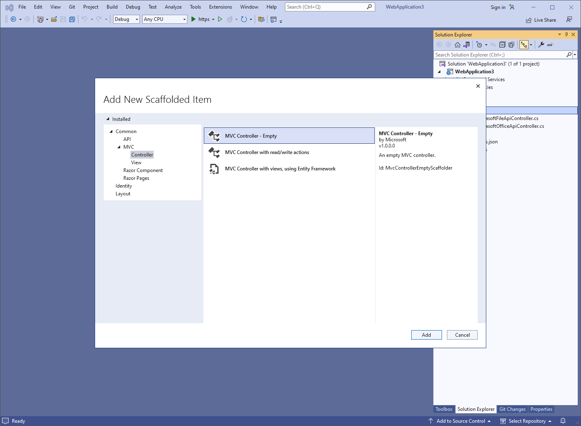This screenshot has width=581, height=426.
Task: Open the Any CPU platform dropdown
Action: pos(164,19)
